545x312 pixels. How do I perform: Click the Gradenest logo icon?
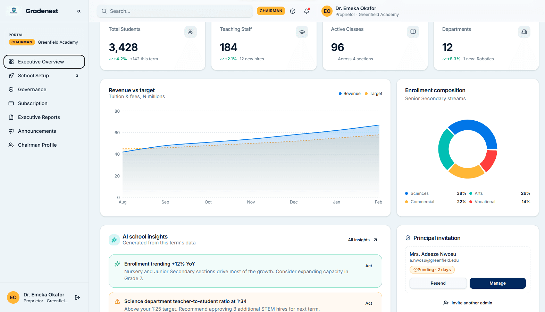(14, 11)
